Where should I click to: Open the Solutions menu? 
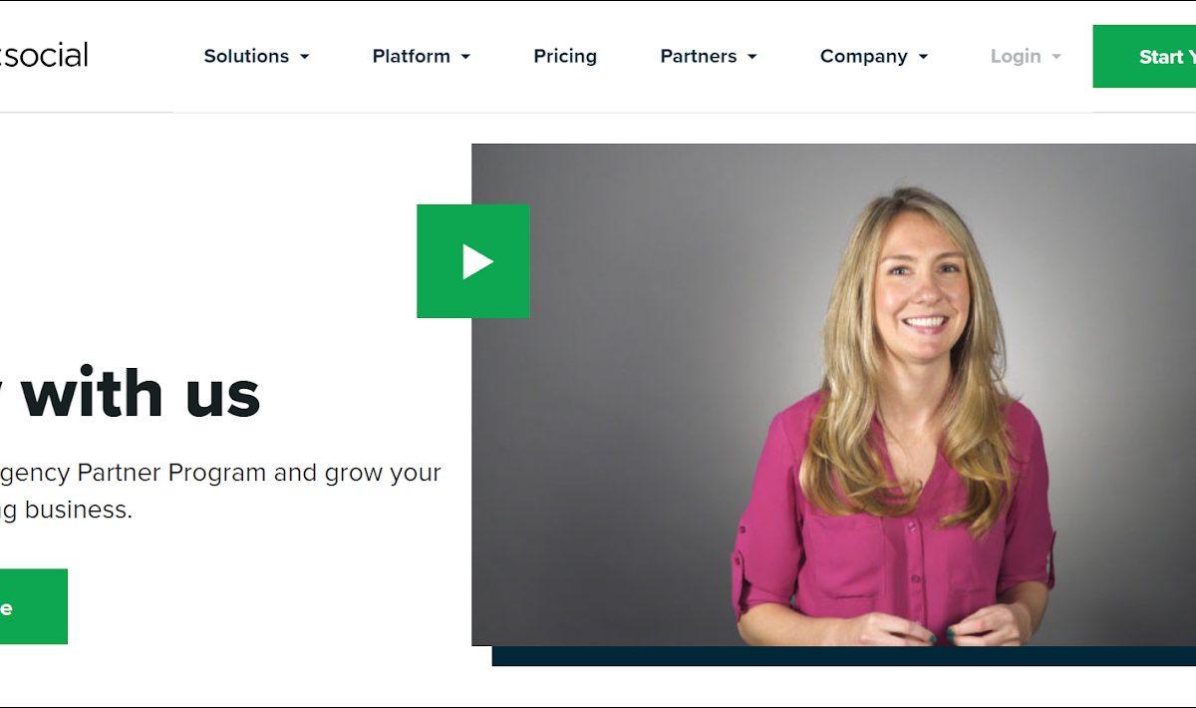(246, 56)
